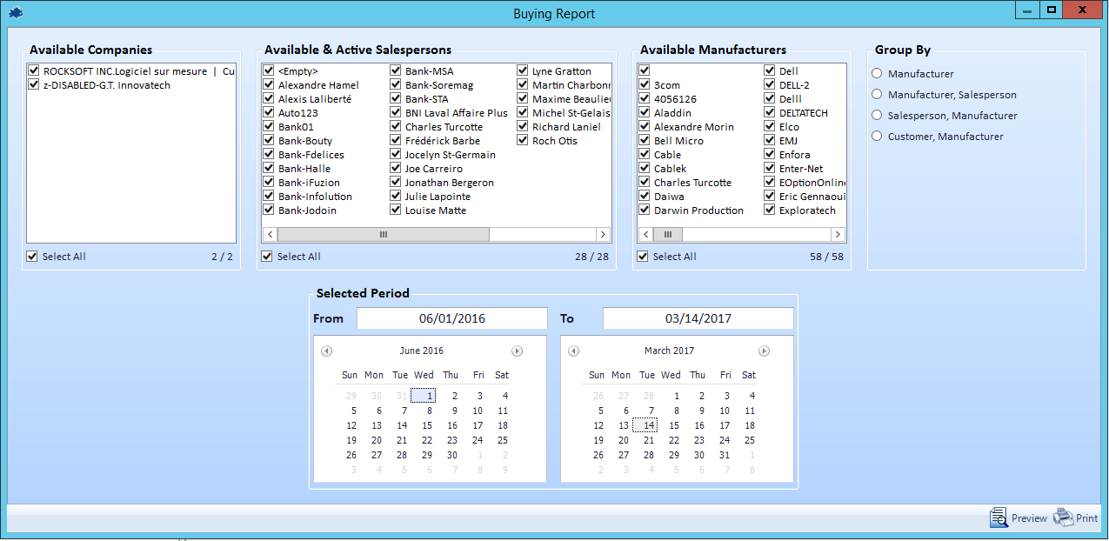1109x541 pixels.
Task: Click the To date input field
Action: point(698,318)
